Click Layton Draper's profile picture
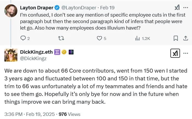The image size is (192, 119). pos(11,11)
